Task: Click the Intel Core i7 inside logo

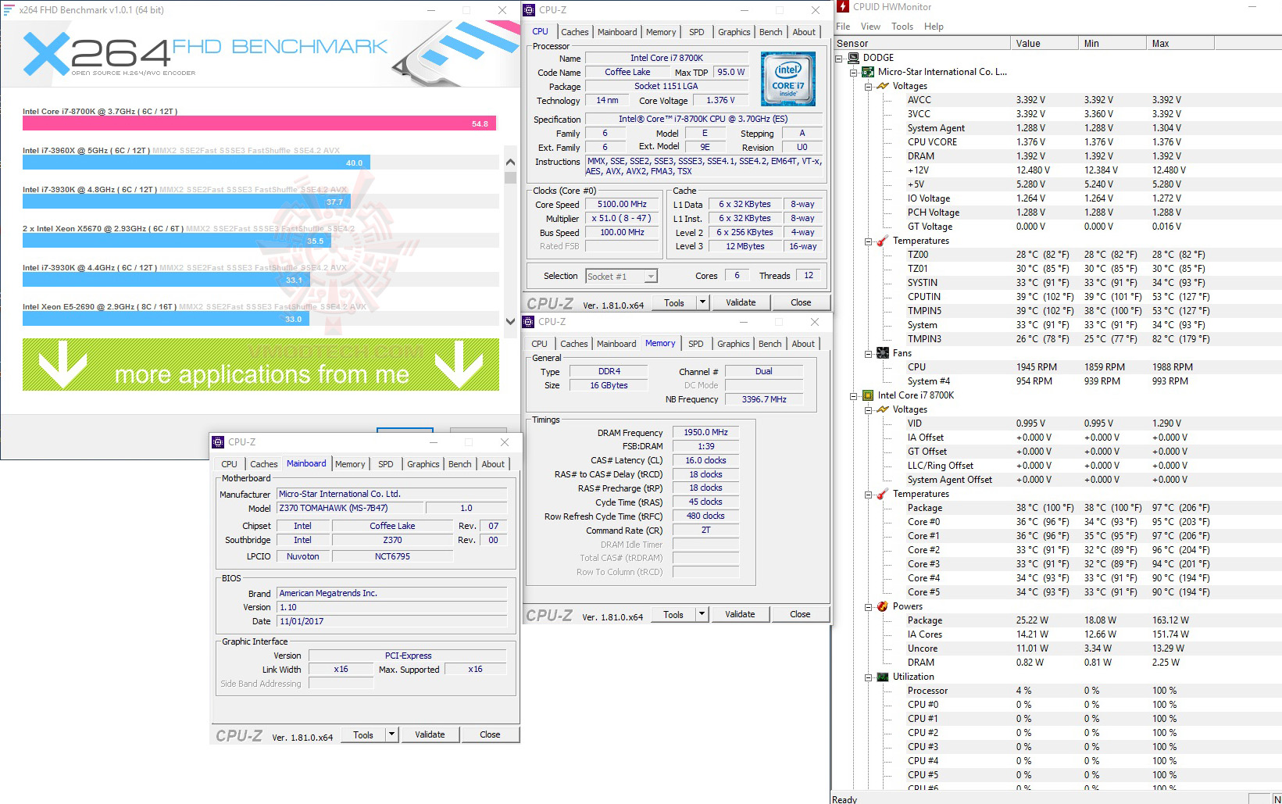Action: (x=787, y=79)
